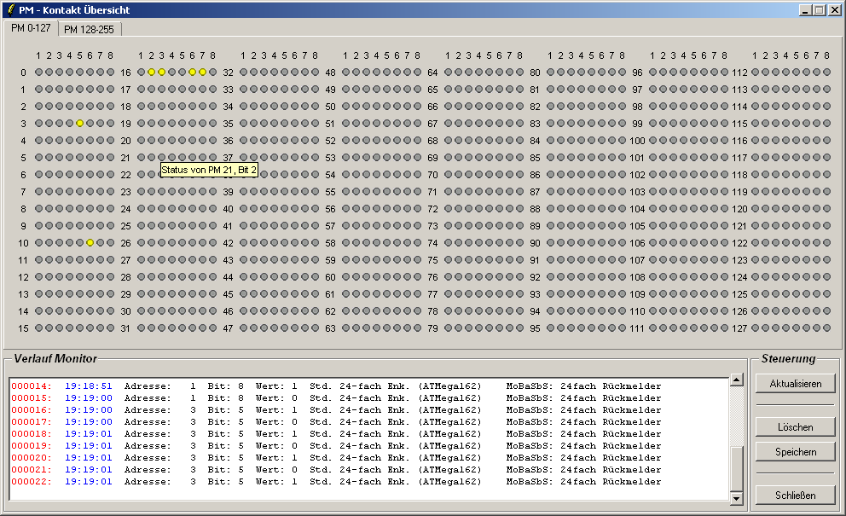
Task: Click the yellow LED for PM 3, bit 5
Action: 79,124
